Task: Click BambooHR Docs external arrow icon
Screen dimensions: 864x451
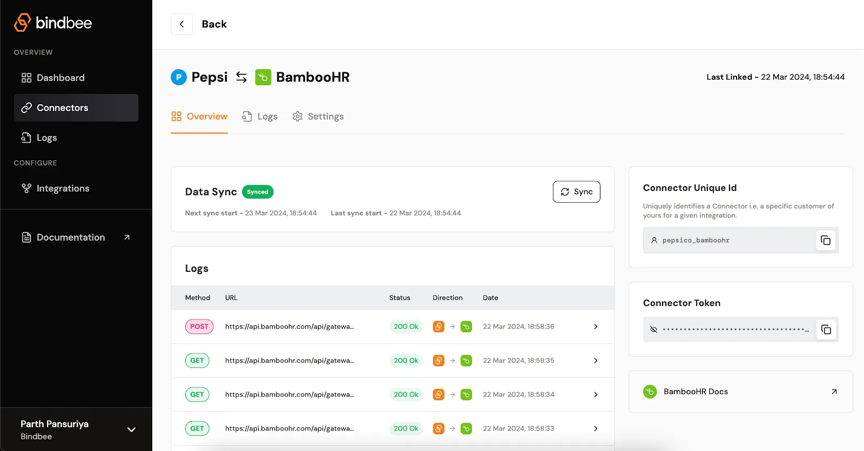Action: click(834, 392)
